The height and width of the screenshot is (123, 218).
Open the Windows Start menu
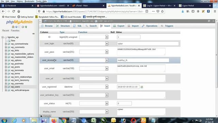pyautogui.click(x=4, y=121)
